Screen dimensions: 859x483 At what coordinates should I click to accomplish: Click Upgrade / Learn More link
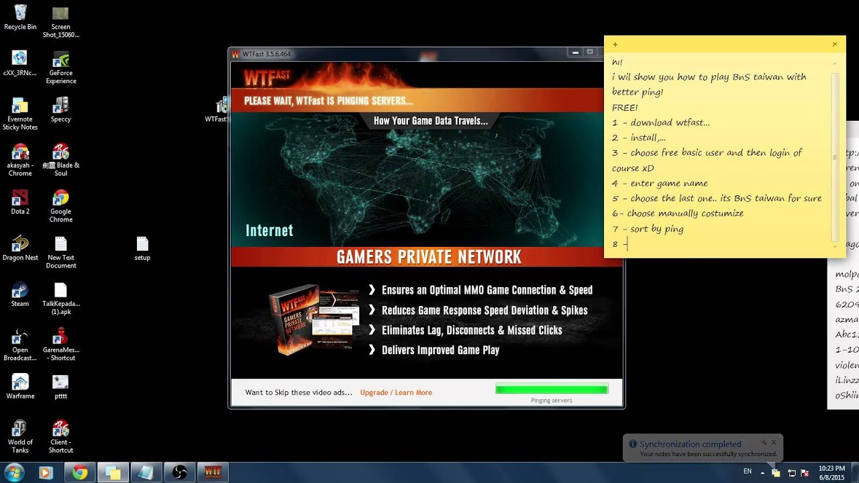coord(396,392)
